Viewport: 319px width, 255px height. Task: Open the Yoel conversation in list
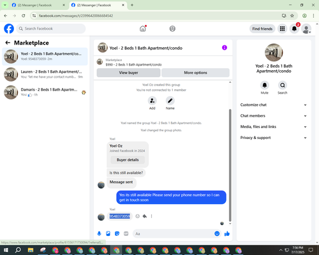pyautogui.click(x=45, y=56)
